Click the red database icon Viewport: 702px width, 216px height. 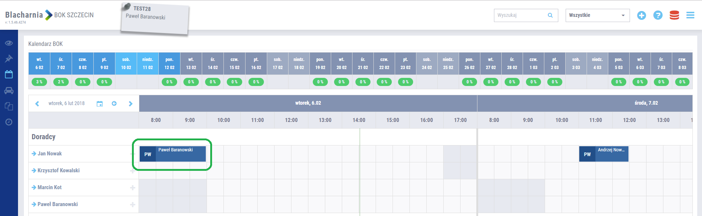tap(674, 15)
